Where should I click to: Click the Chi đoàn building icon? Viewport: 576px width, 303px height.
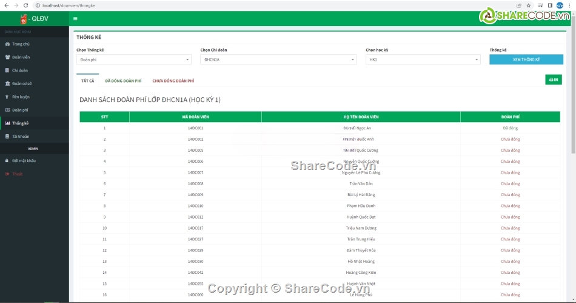(x=7, y=70)
